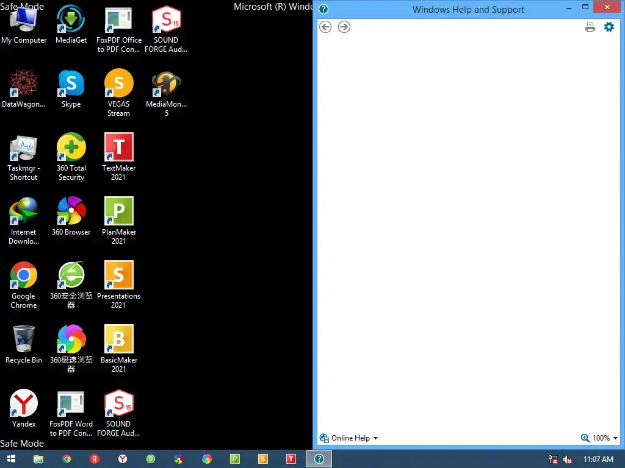Screen dimensions: 625x468
Task: Go back in Windows Help and Support
Action: 325,27
